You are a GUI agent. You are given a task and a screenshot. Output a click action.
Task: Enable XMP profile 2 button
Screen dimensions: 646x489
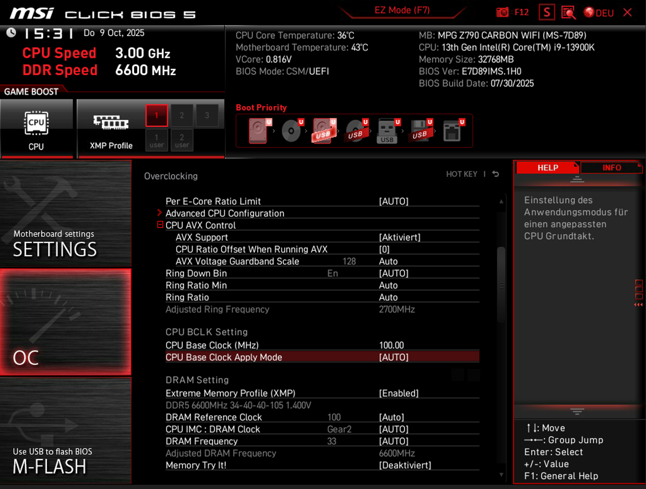(182, 115)
